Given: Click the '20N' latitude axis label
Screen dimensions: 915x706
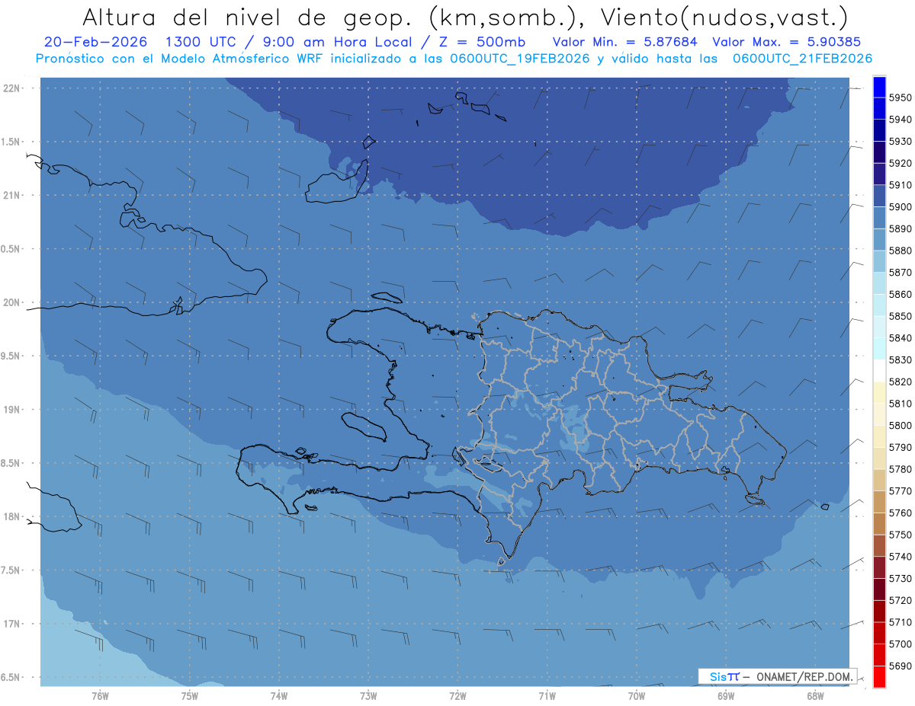Looking at the screenshot, I should coord(13,302).
